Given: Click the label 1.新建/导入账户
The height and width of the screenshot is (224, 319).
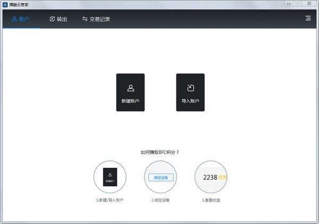Looking at the screenshot, I should click(110, 200).
